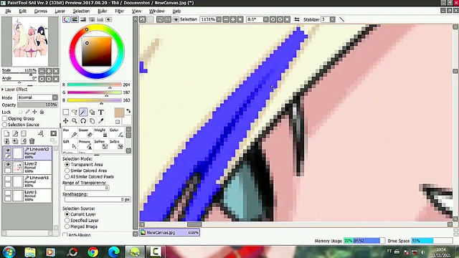Select the Rotate view tool
The image size is (459, 258).
(83, 121)
